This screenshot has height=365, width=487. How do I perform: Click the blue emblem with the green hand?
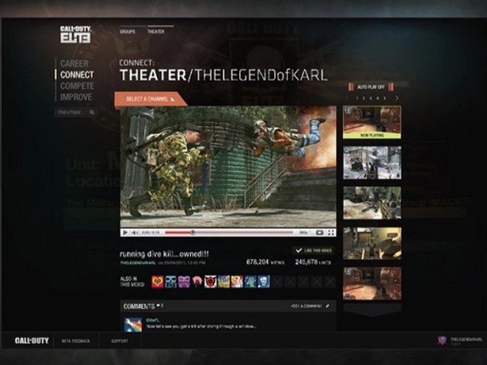click(x=250, y=282)
